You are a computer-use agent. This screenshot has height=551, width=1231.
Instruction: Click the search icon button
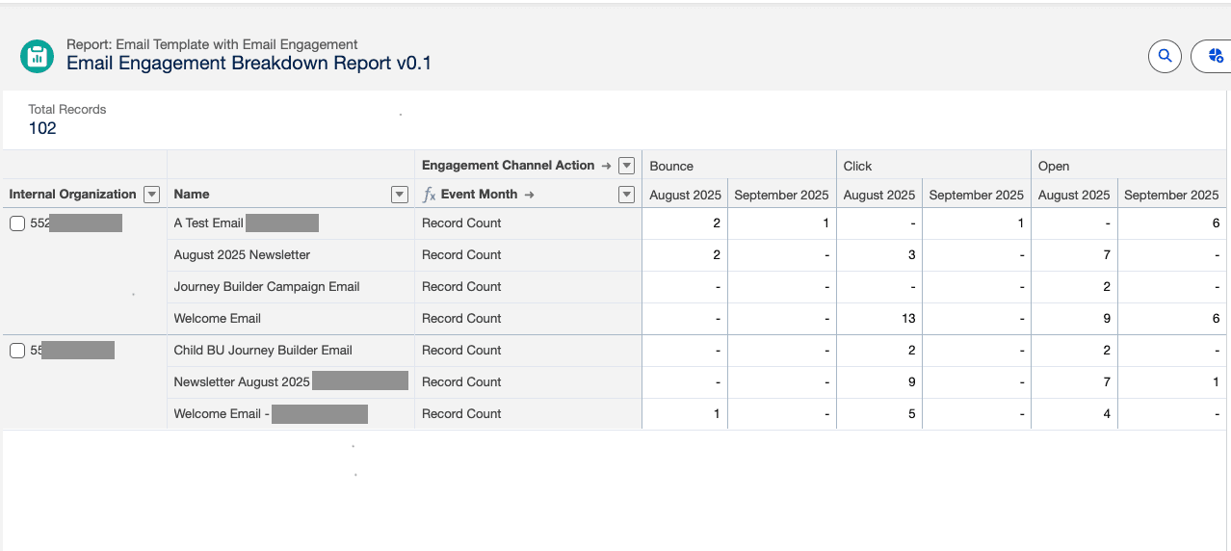point(1165,56)
